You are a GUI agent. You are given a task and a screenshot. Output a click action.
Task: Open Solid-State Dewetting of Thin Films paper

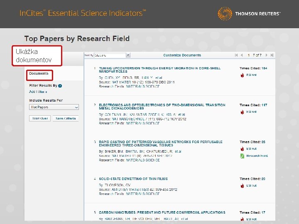[133, 179]
